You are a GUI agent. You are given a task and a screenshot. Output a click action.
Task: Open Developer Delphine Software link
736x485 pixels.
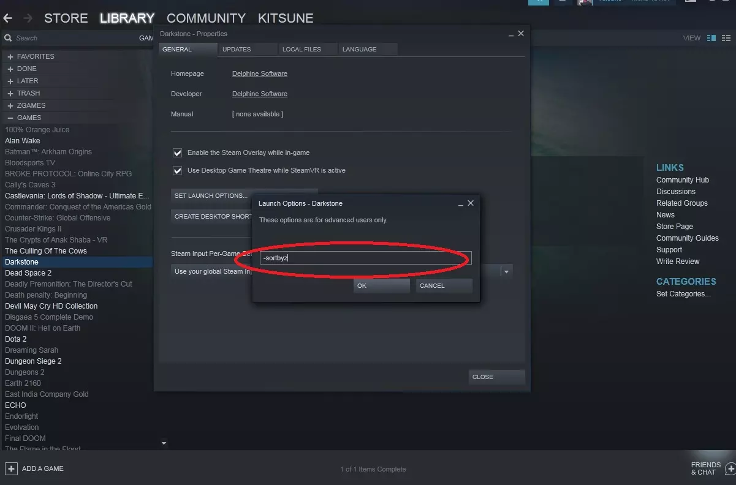(x=260, y=94)
